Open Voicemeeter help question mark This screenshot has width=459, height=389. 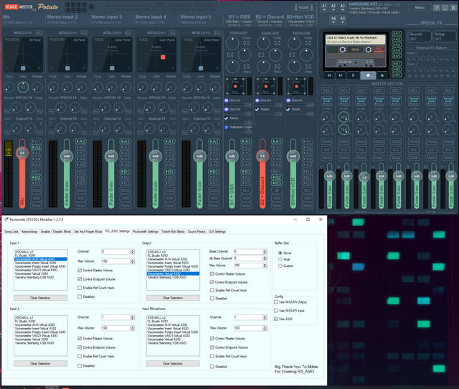coord(437,8)
